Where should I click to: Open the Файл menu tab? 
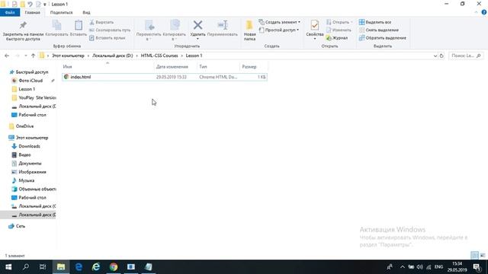tap(10, 12)
